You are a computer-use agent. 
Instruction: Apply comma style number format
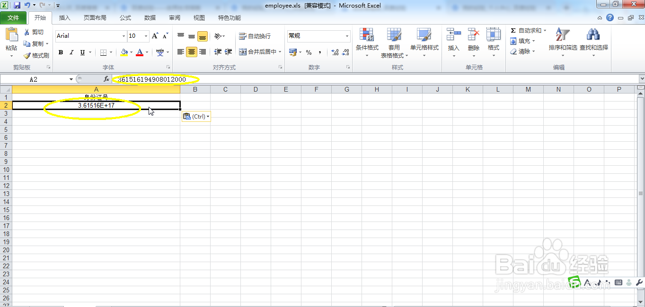[320, 52]
